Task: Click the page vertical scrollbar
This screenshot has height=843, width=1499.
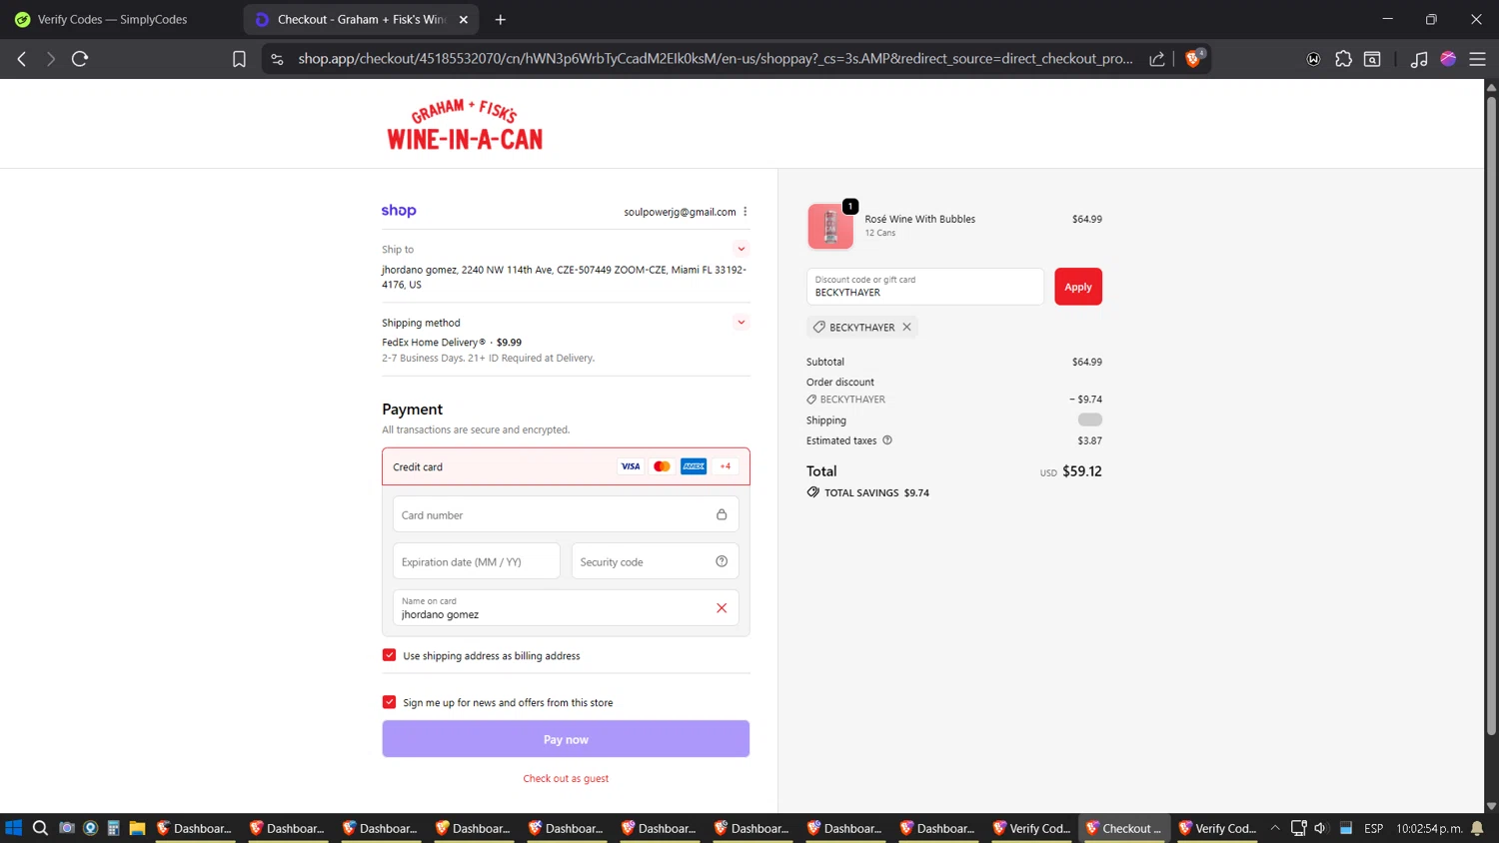Action: click(x=1491, y=415)
